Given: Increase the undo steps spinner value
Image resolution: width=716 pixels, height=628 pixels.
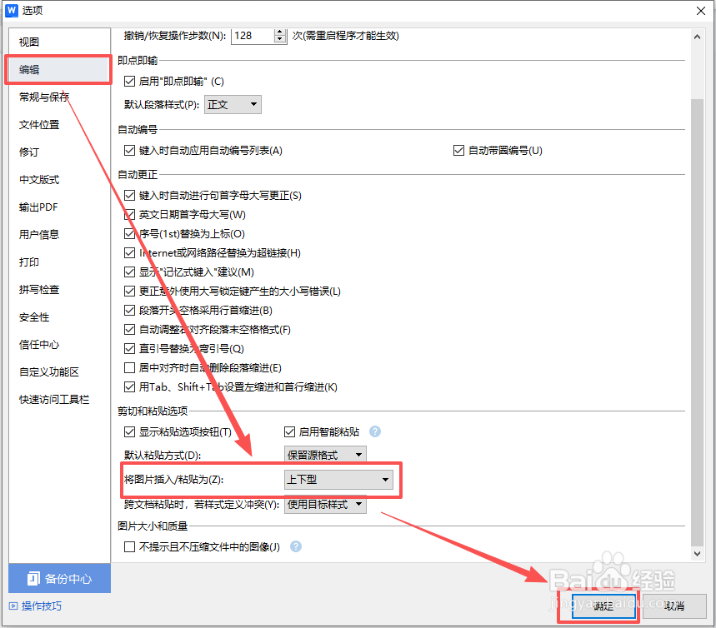Looking at the screenshot, I should tap(280, 32).
